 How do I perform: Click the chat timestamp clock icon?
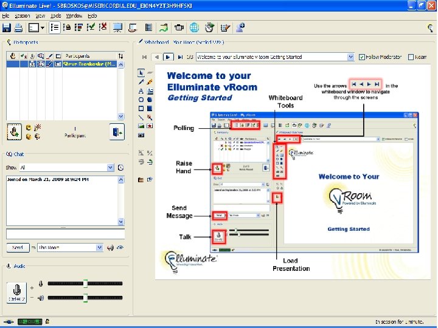120,168
